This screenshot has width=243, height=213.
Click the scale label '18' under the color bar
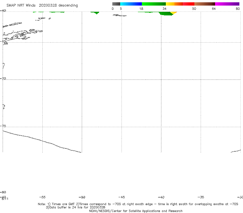pyautogui.click(x=141, y=9)
